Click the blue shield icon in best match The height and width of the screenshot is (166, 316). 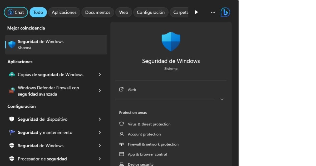12,45
